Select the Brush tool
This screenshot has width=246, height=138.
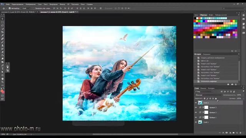tap(2, 42)
